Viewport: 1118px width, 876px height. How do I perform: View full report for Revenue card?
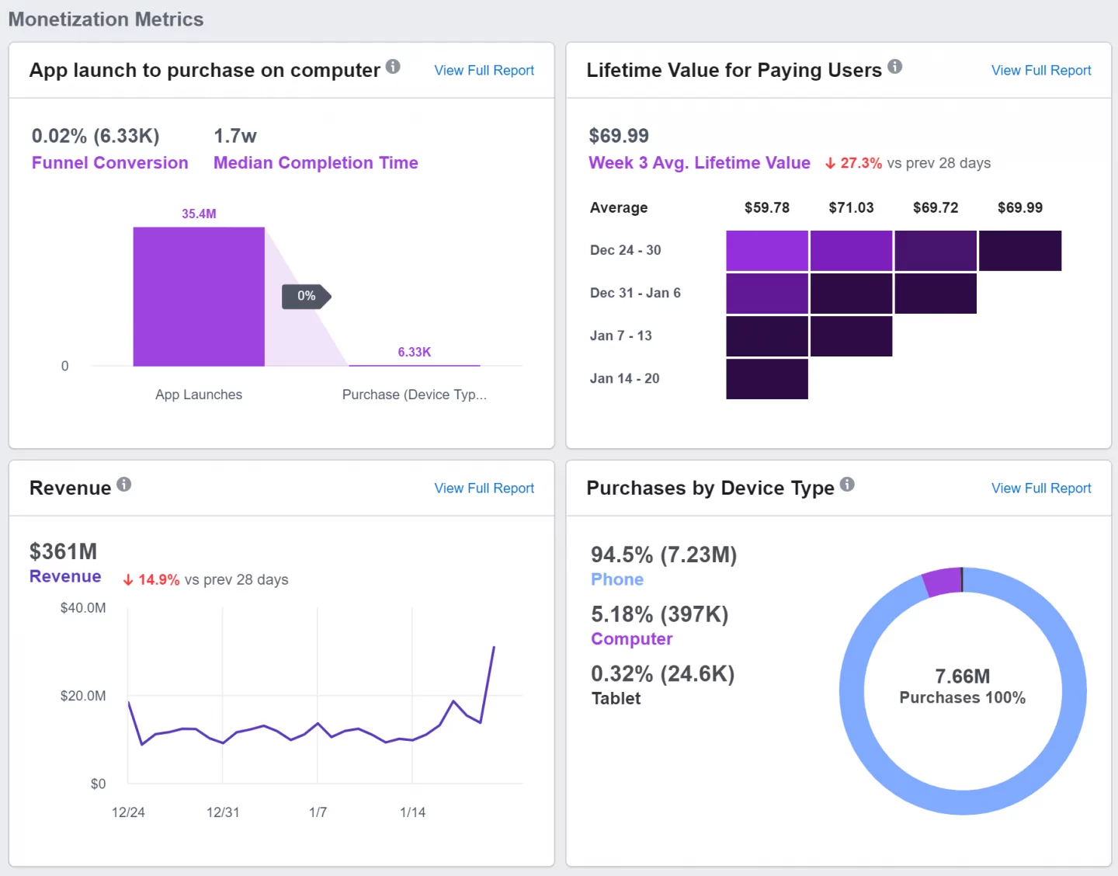(x=484, y=488)
